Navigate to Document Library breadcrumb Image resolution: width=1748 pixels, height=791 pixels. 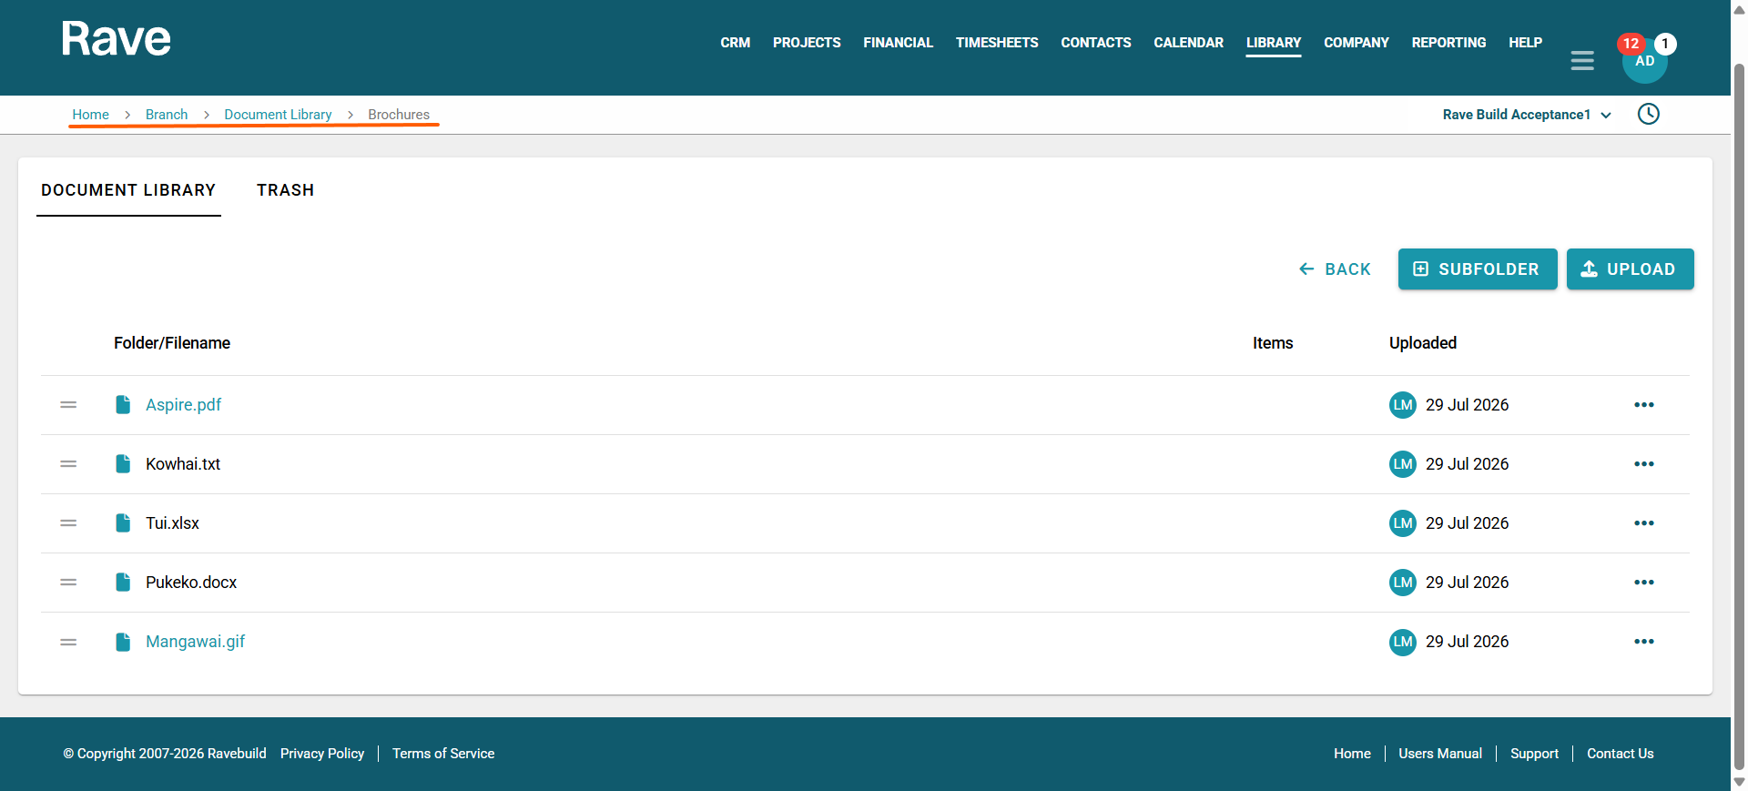tap(278, 115)
